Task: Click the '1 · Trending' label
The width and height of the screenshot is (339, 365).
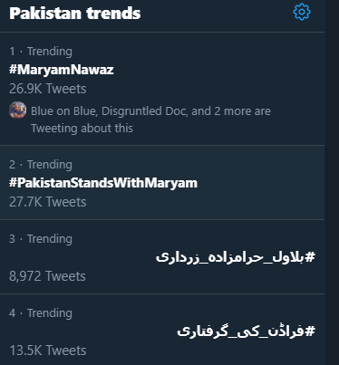Action: tap(41, 52)
